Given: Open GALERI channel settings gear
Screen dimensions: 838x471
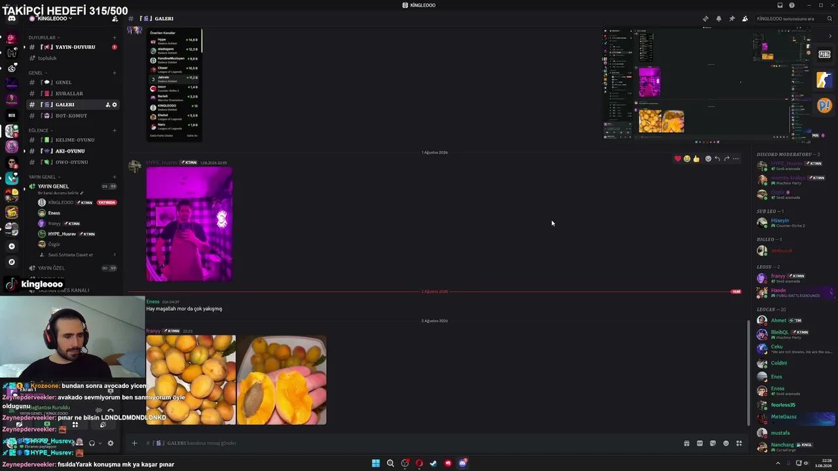Looking at the screenshot, I should click(115, 105).
